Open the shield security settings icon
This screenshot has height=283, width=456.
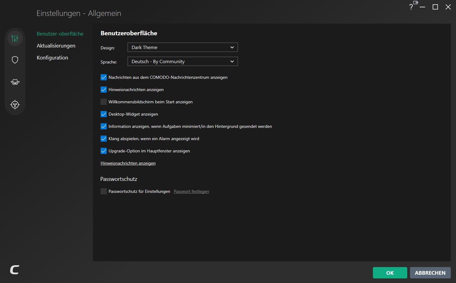[15, 60]
